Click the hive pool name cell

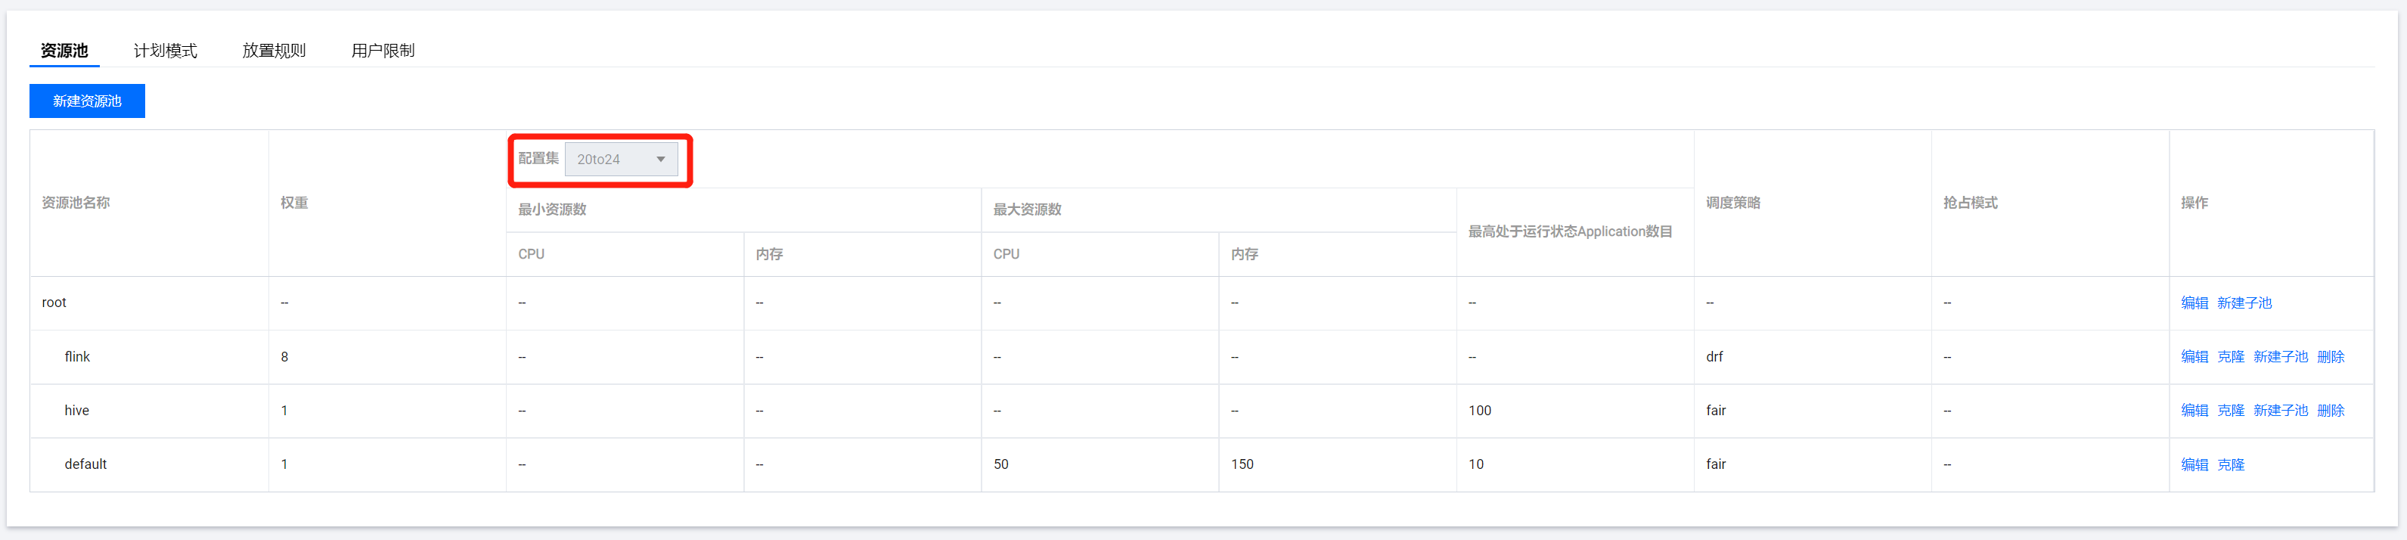[x=76, y=410]
